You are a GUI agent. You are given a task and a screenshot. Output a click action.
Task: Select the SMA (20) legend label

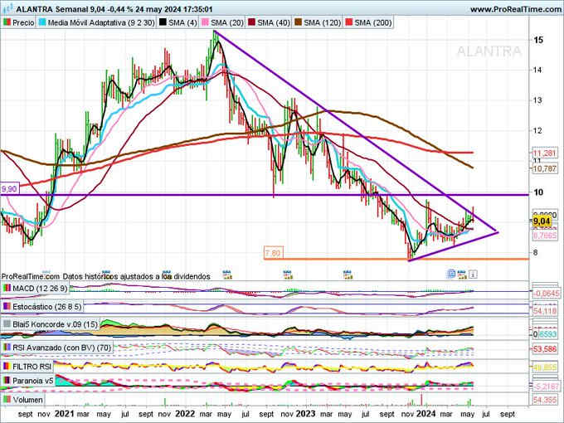click(x=227, y=22)
